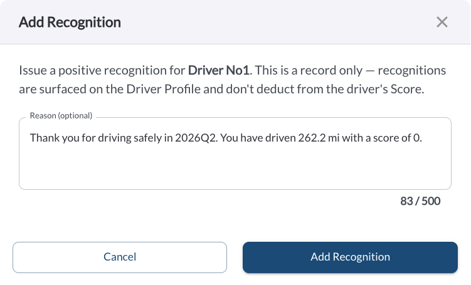Click the phrase "record only" in description
Viewport: 471px width, 285px height.
331,71
